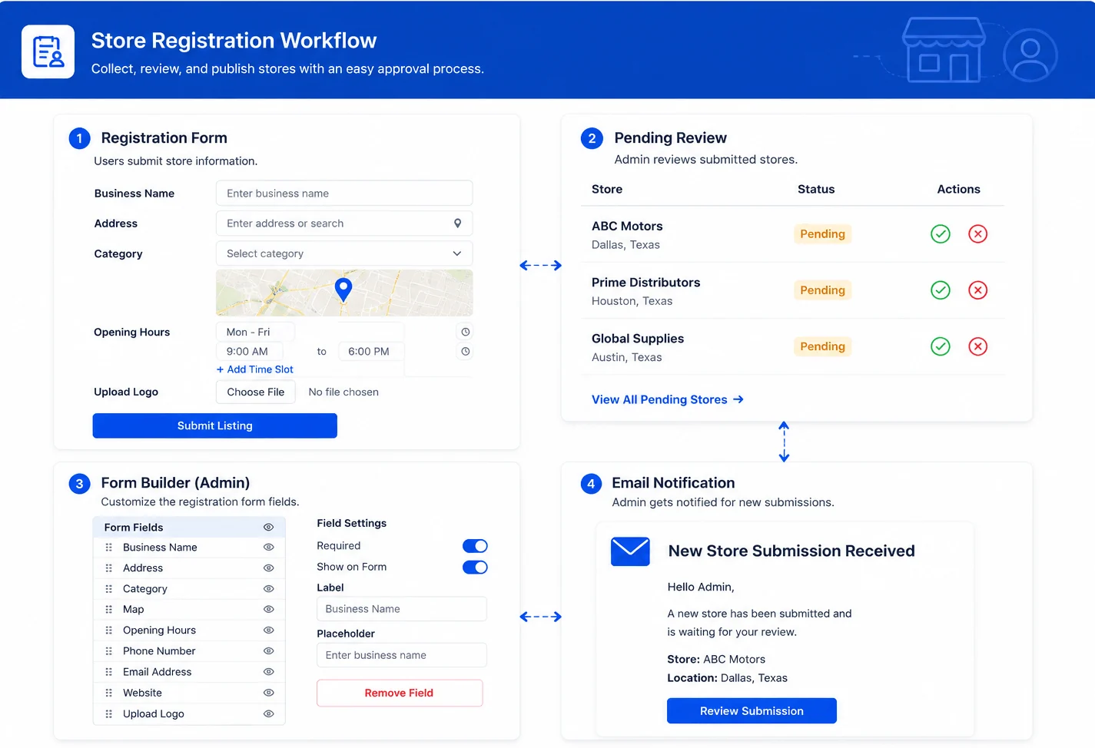Viewport: 1095px width, 748px height.
Task: Hide the Website field via eye icon
Action: [x=268, y=693]
